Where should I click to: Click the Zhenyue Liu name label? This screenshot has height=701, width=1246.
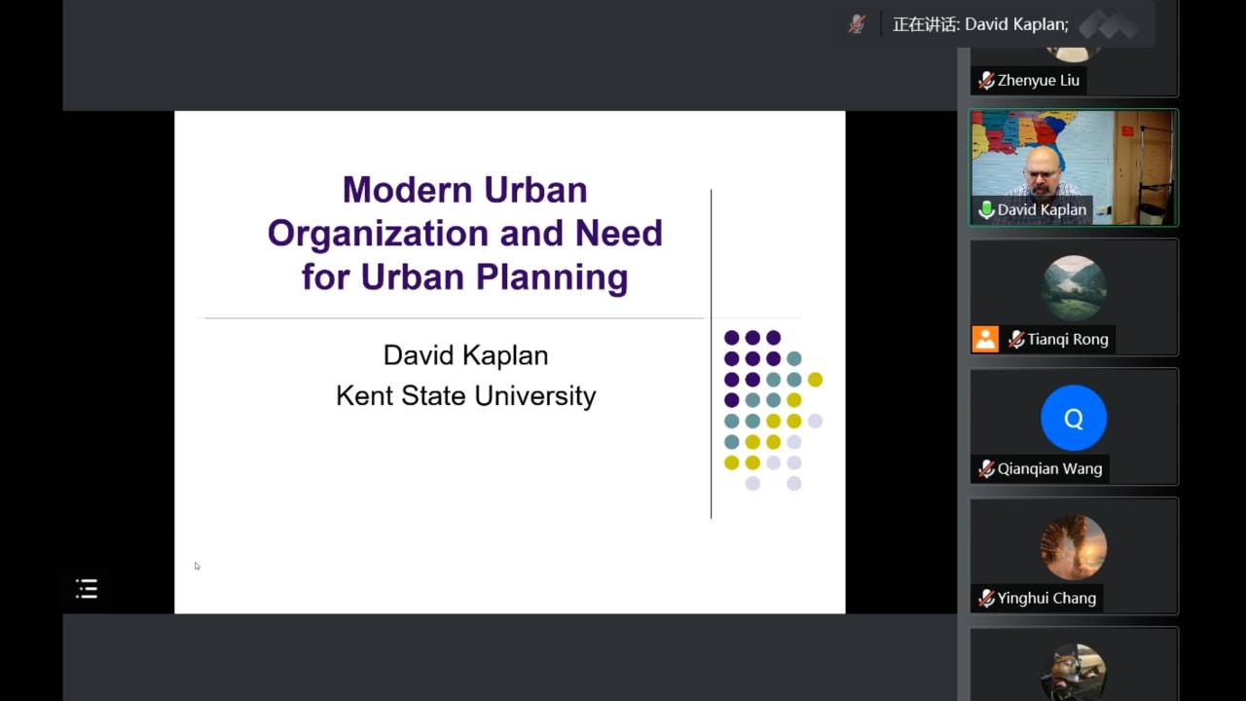1038,81
